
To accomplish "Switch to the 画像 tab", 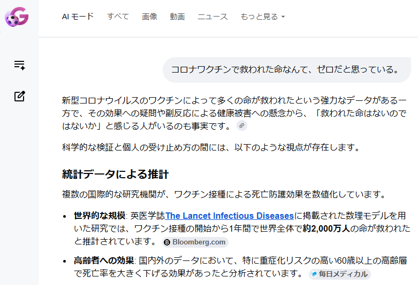I will tap(149, 17).
